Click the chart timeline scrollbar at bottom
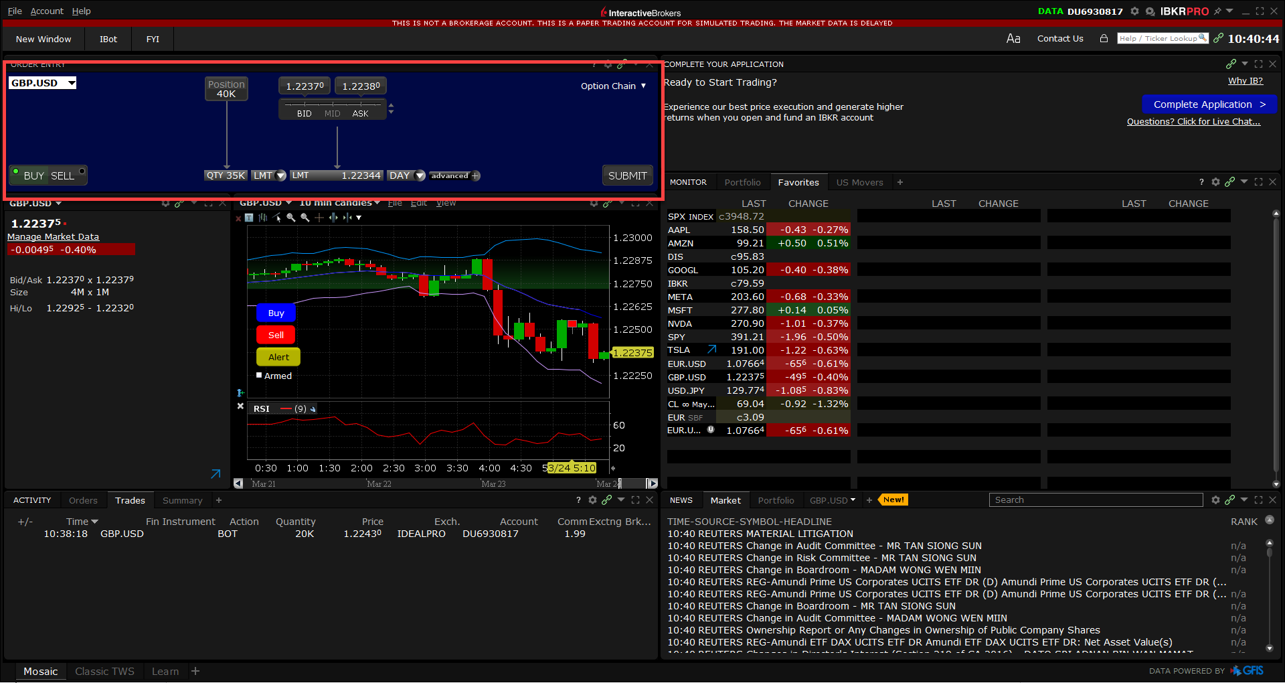Viewport: 1285px width, 683px height. point(445,483)
